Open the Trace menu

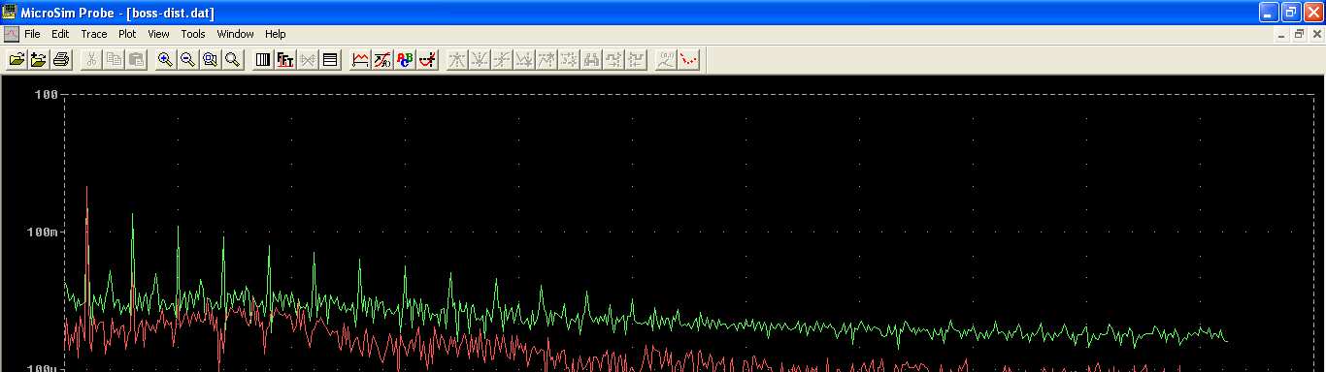(94, 34)
